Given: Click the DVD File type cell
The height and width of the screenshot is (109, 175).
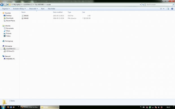Looking at the screenshot, I should pyautogui.click(x=71, y=16).
